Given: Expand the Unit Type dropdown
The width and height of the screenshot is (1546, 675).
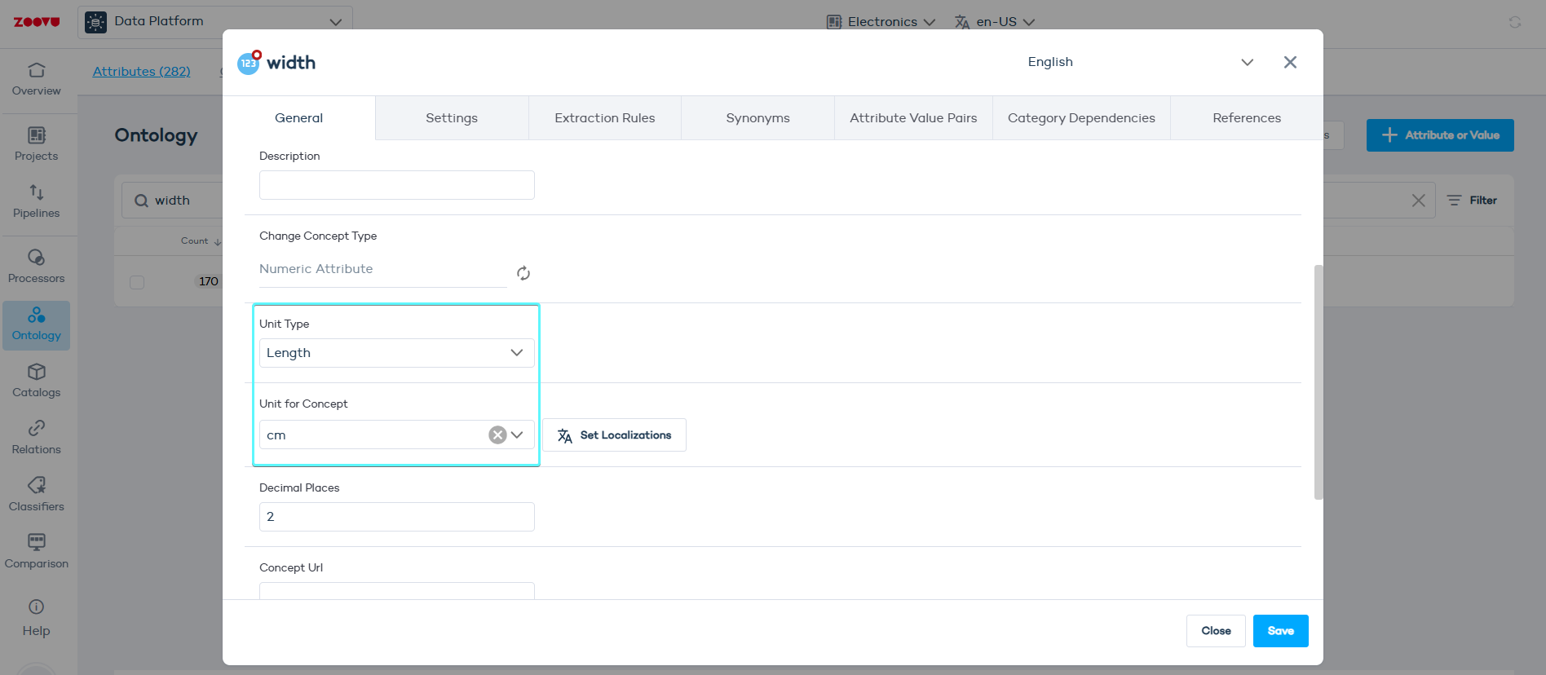Looking at the screenshot, I should click(396, 353).
